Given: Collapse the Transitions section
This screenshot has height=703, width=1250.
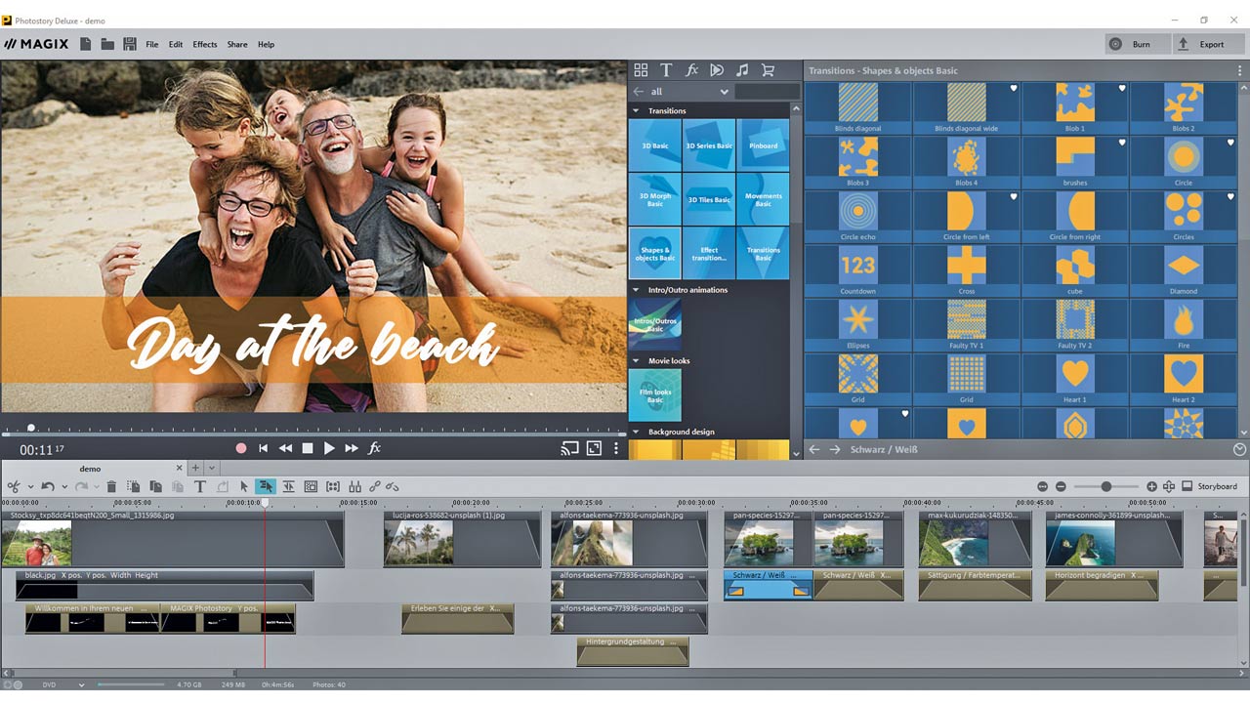Looking at the screenshot, I should tap(636, 111).
